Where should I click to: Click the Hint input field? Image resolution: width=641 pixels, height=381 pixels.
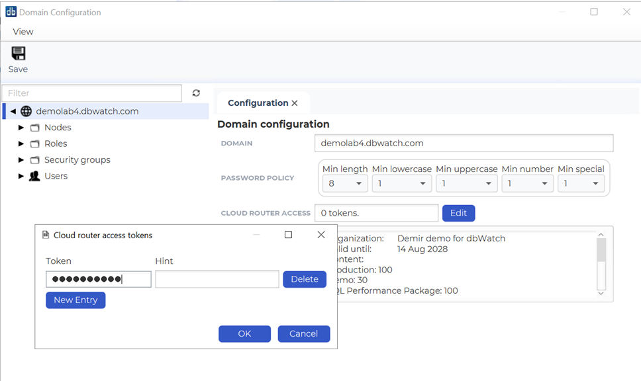(217, 279)
